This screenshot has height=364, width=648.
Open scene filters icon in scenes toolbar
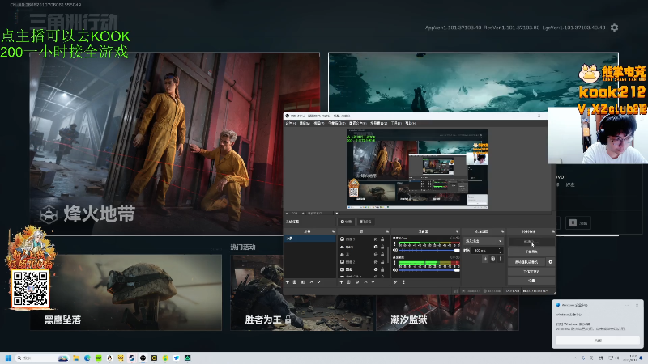point(303,281)
